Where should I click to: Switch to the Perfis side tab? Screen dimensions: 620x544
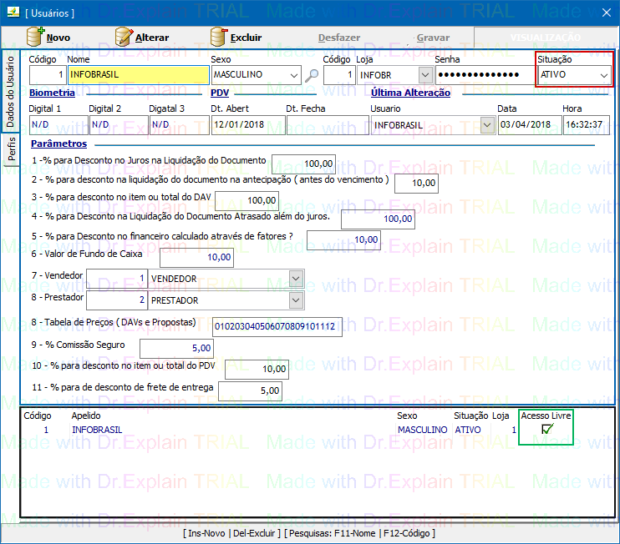pos(11,150)
